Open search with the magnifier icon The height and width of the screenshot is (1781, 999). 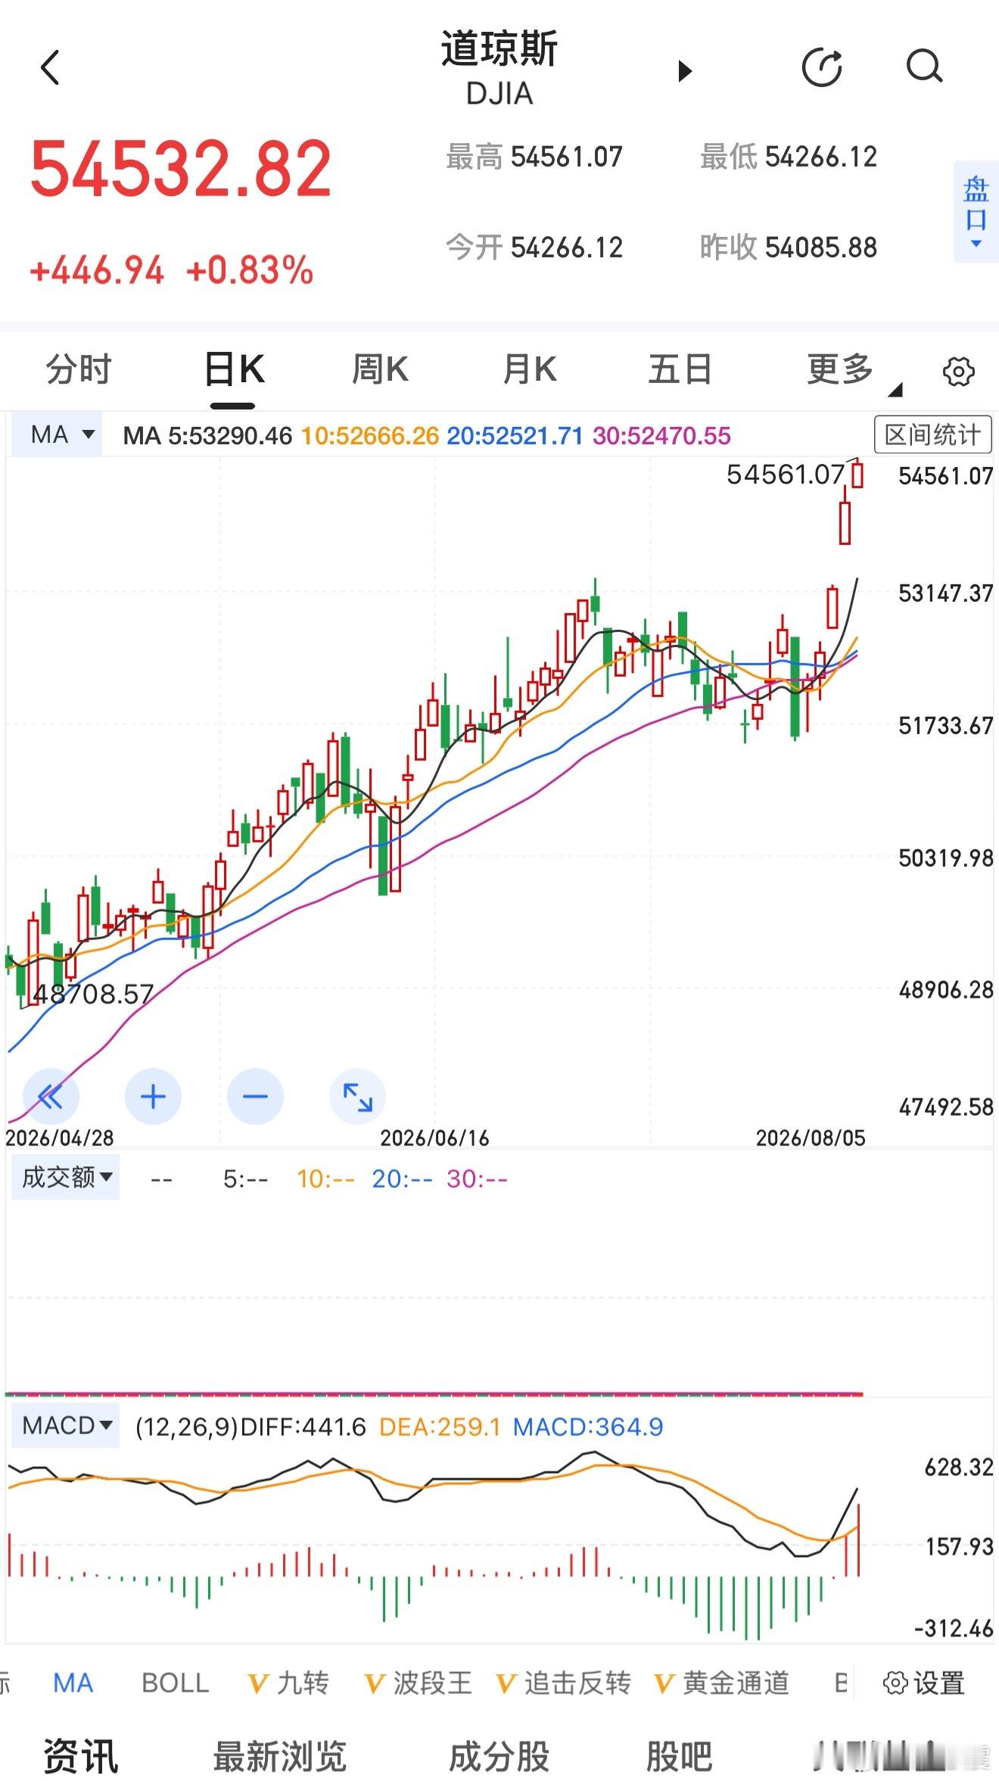pos(924,67)
